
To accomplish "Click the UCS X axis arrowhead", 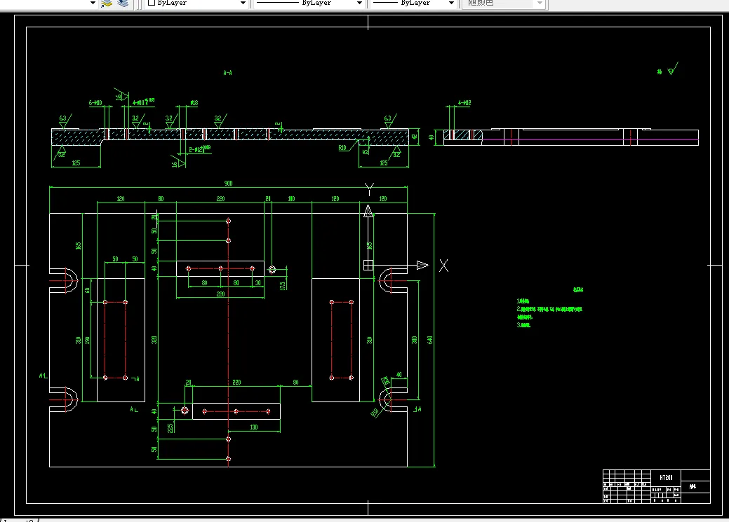I will [422, 265].
